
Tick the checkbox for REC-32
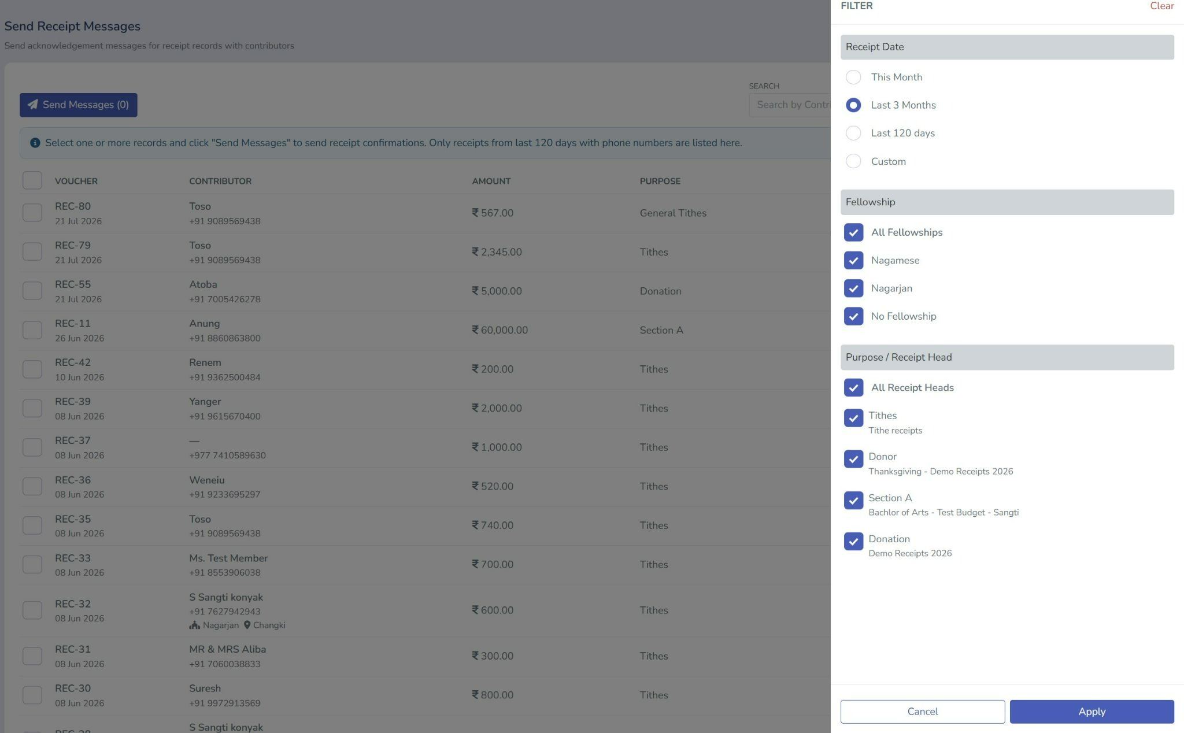(32, 610)
